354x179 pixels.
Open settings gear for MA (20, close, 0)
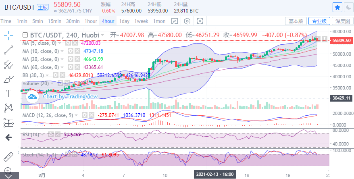point(71,59)
